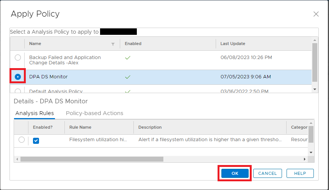Click the 07/05/2023 9:06 AM date cell
The width and height of the screenshot is (329, 190).
click(x=246, y=77)
